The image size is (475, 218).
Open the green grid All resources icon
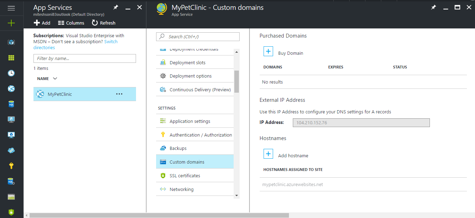(11, 58)
